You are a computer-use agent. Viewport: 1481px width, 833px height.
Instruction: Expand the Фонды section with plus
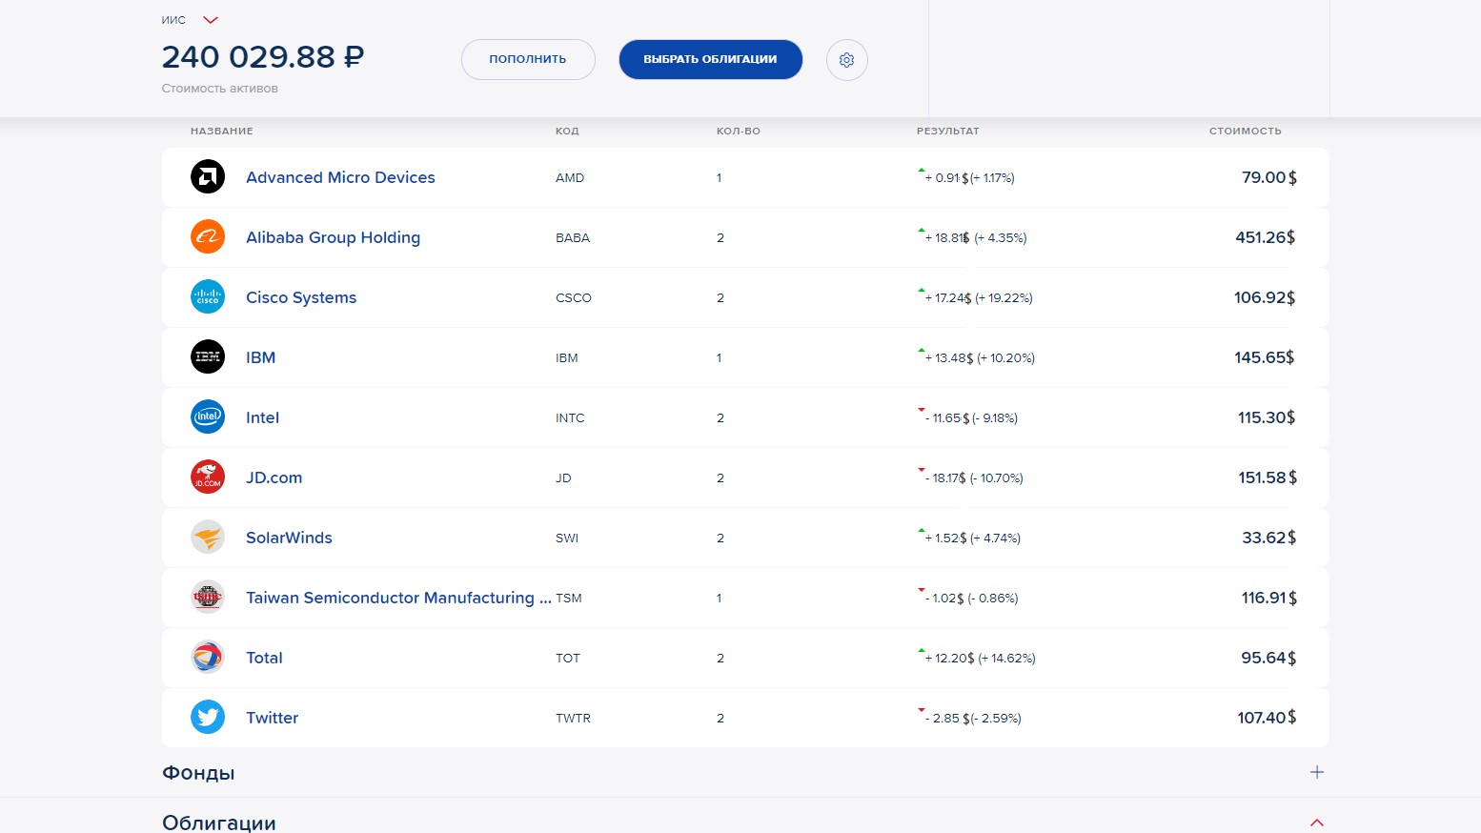tap(1316, 772)
